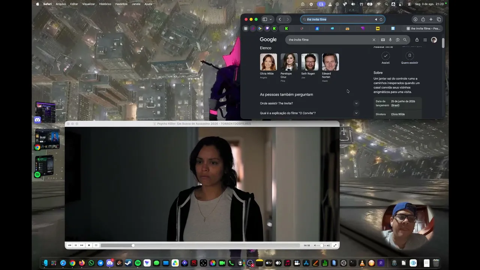Open Google virtual keyboard input
The image size is (480, 270).
tap(383, 40)
